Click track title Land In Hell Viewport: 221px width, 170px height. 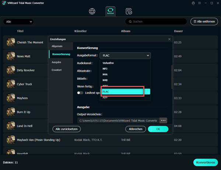(25, 126)
